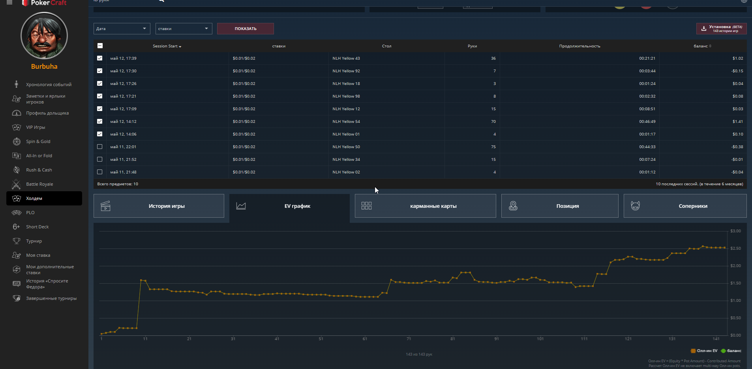Select the Short Deck 6+ icon
The height and width of the screenshot is (369, 752).
16,227
